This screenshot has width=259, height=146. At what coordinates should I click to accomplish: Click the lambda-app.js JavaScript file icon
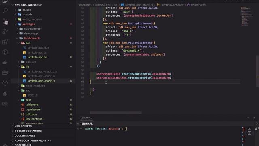[25, 52]
